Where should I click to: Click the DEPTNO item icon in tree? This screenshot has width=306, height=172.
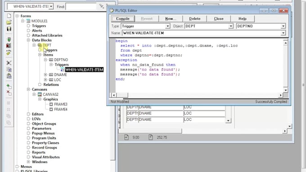pyautogui.click(x=51, y=60)
